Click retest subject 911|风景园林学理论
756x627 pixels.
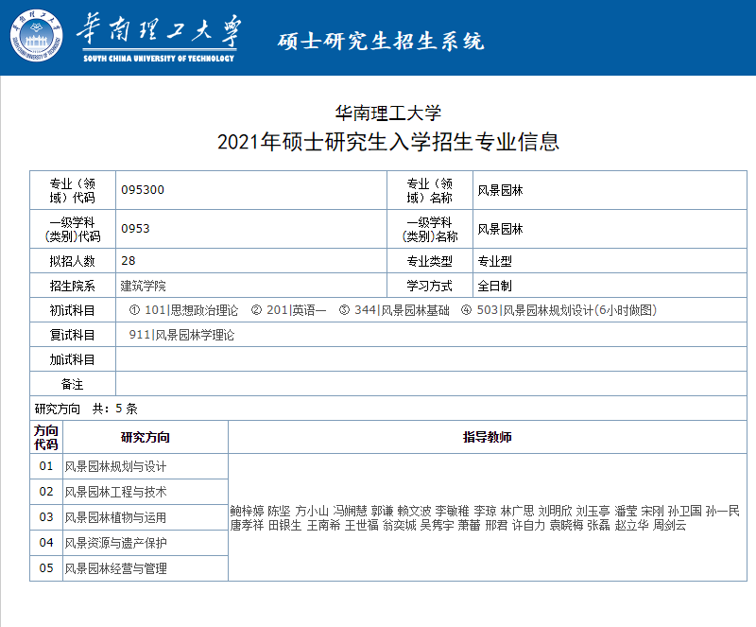[x=181, y=335]
